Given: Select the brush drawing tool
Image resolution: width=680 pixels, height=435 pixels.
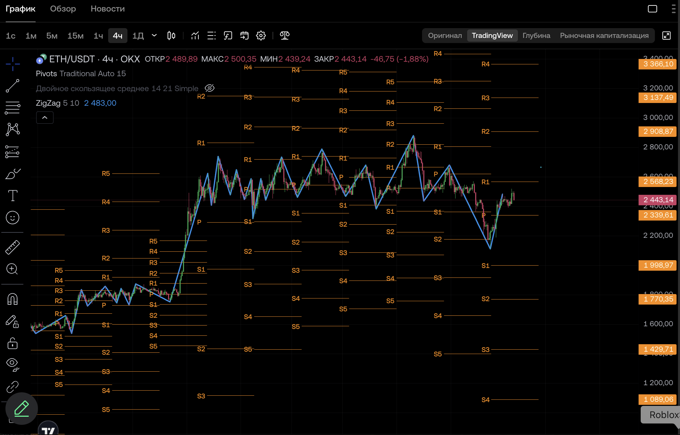Looking at the screenshot, I should click(x=13, y=174).
